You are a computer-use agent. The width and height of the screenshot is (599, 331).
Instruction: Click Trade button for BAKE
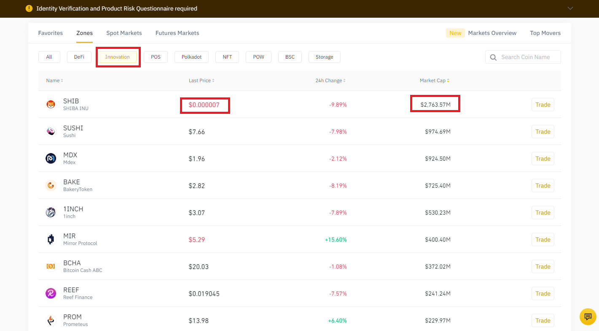click(x=543, y=186)
